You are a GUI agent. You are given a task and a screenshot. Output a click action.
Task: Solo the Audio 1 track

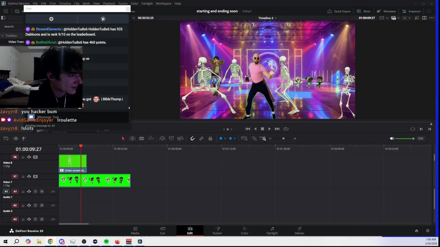(x=35, y=191)
